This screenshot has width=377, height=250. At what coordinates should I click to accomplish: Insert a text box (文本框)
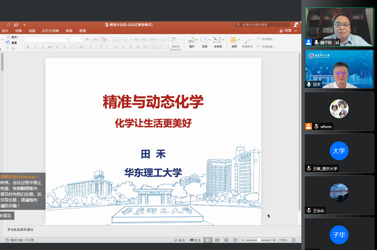(x=217, y=40)
